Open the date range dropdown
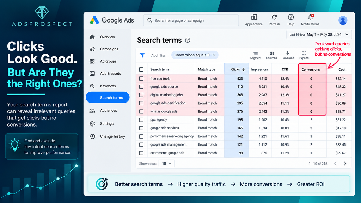Screen dimensions: 361x203 (319, 35)
